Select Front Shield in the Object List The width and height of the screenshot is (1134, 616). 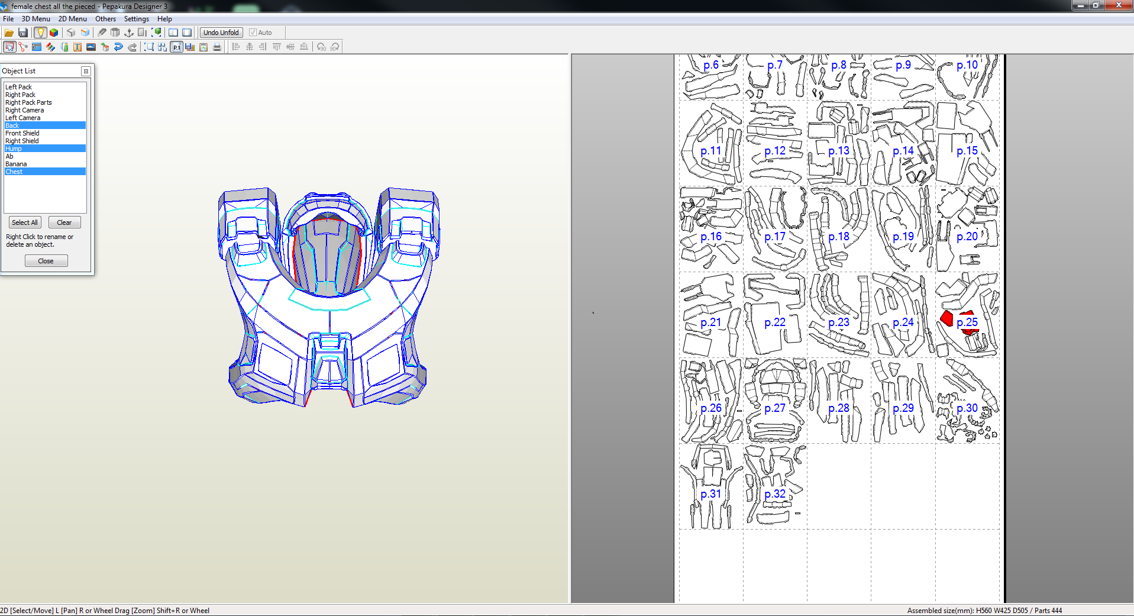tap(22, 133)
